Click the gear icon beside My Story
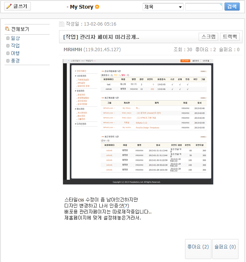246x262 pixels. pos(97,7)
